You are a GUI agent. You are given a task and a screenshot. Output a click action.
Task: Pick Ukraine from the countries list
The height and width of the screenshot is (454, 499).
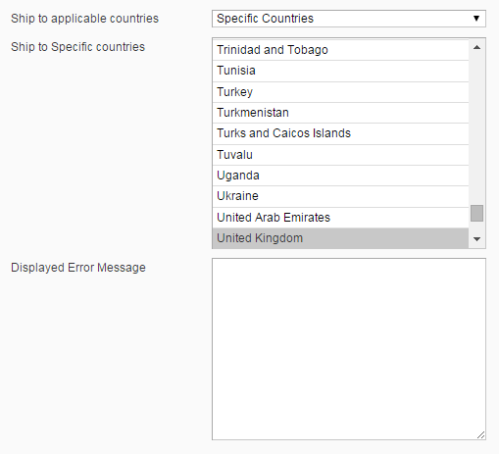pyautogui.click(x=340, y=196)
